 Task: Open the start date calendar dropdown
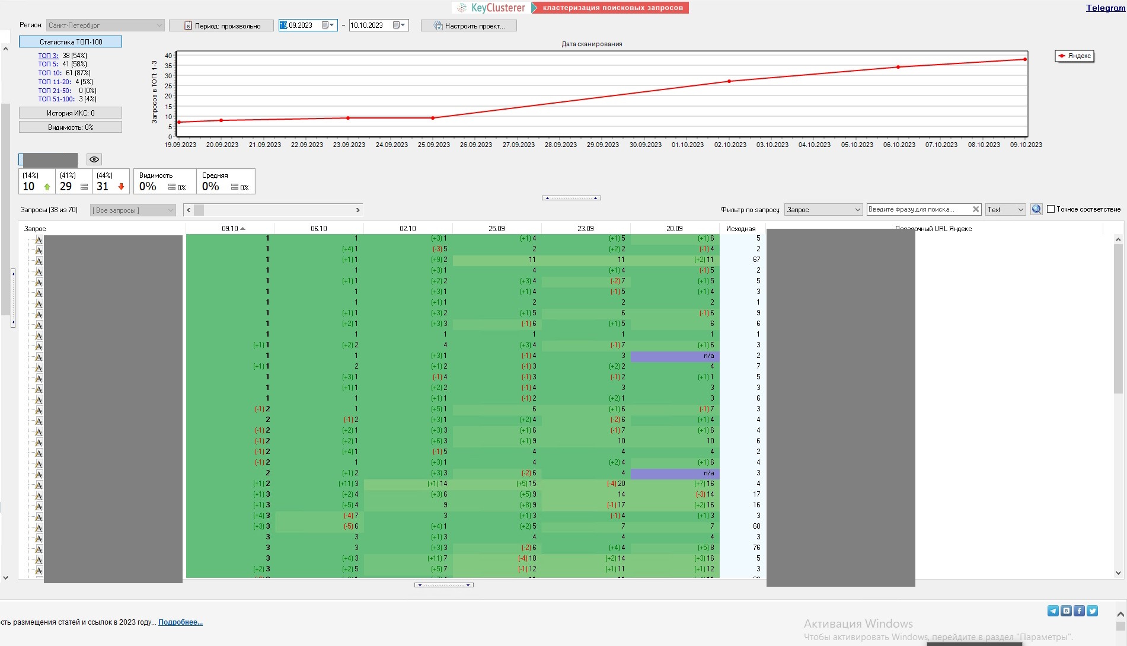(x=328, y=25)
